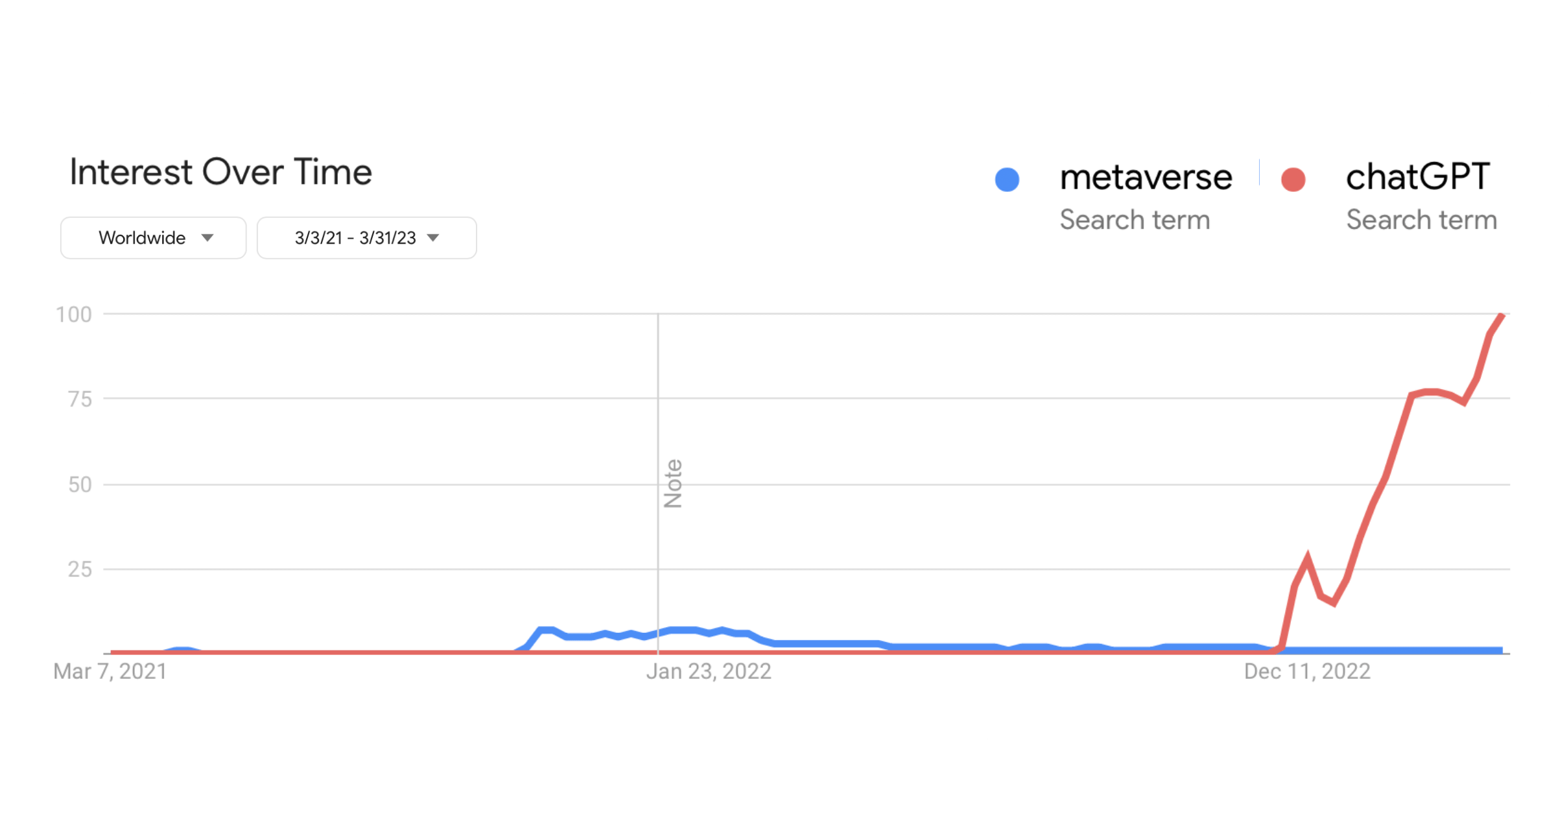Open the Worldwide dropdown arrow

pyautogui.click(x=207, y=238)
